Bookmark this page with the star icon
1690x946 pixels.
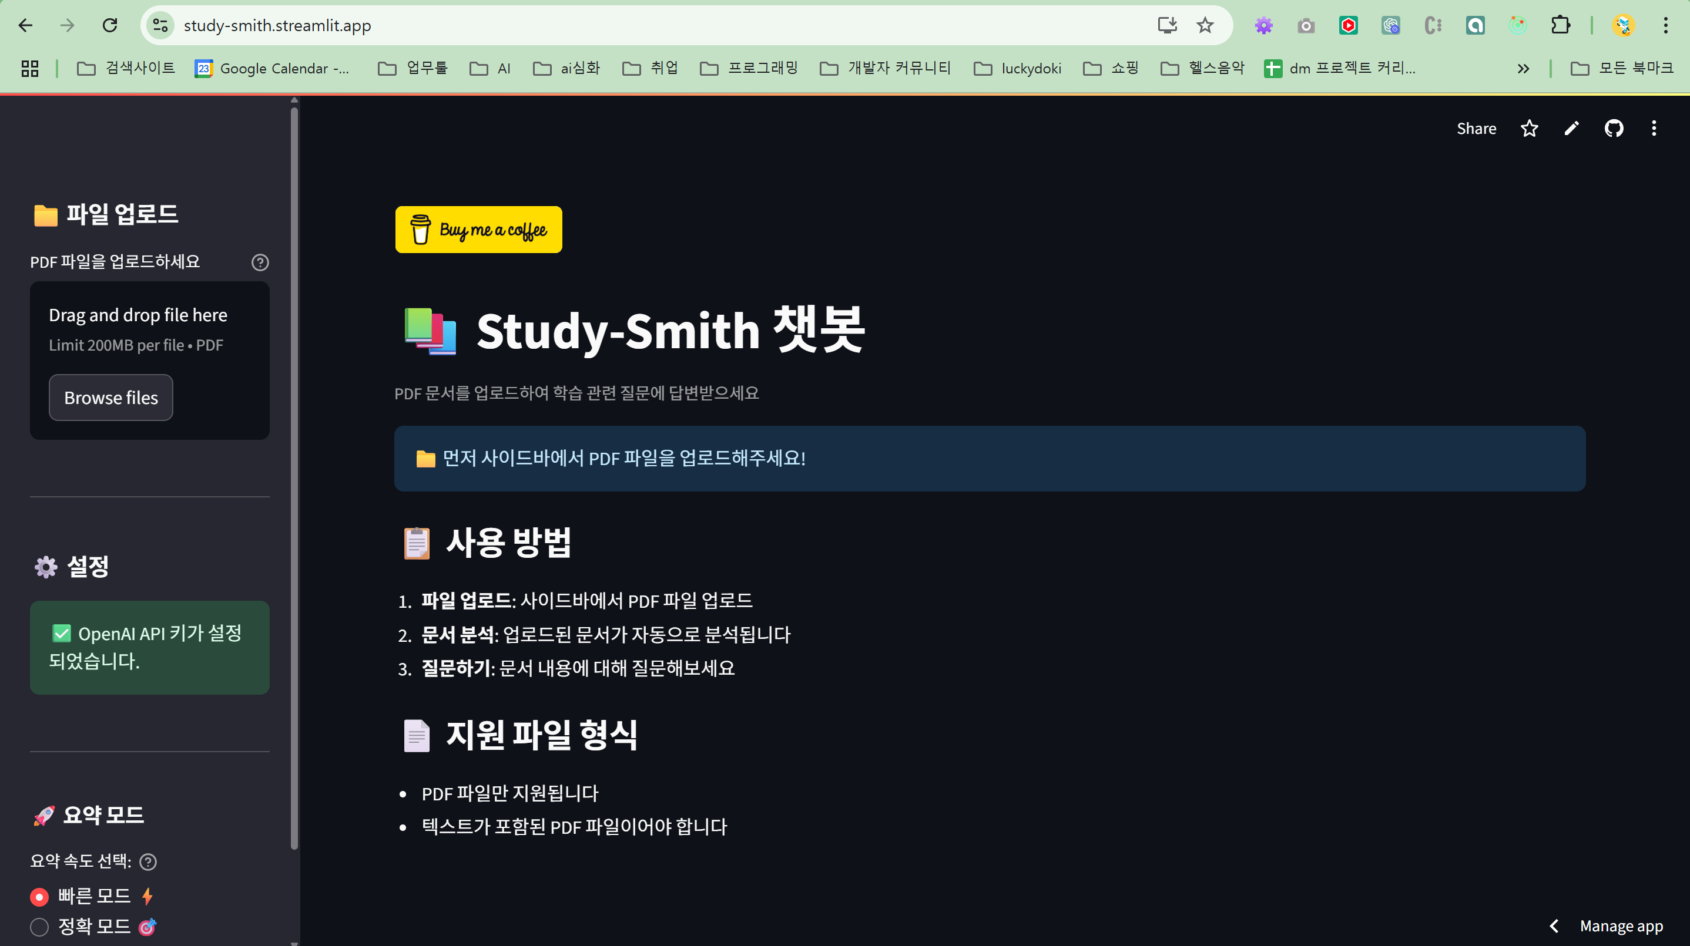(1205, 26)
